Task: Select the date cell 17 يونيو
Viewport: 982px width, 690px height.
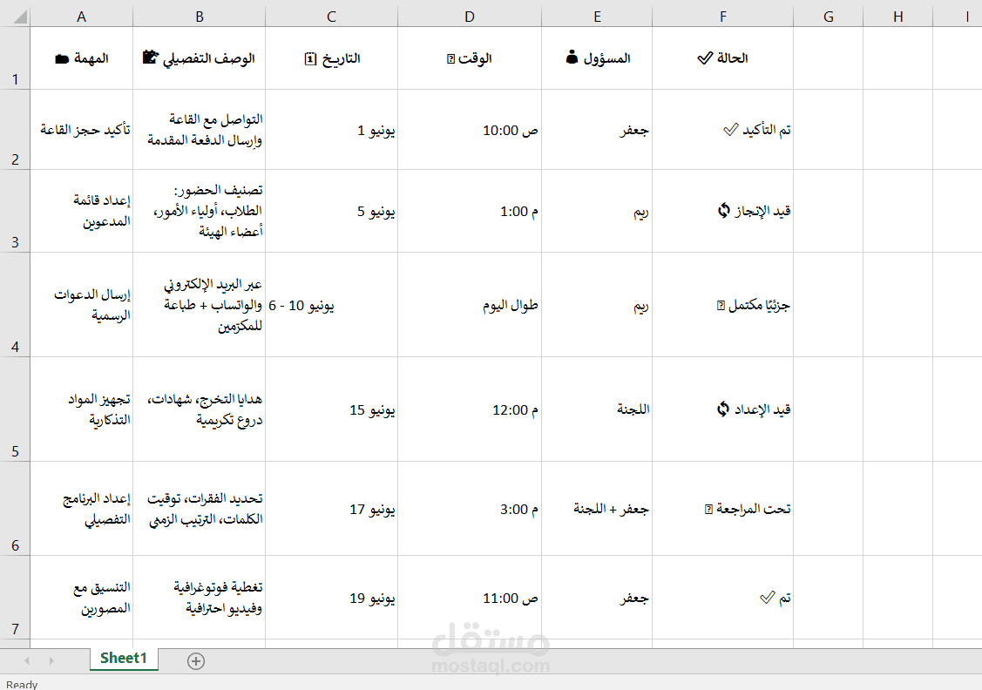Action: (x=331, y=509)
